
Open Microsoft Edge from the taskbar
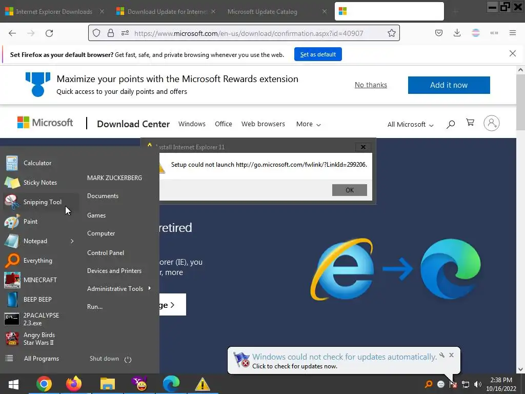click(171, 384)
